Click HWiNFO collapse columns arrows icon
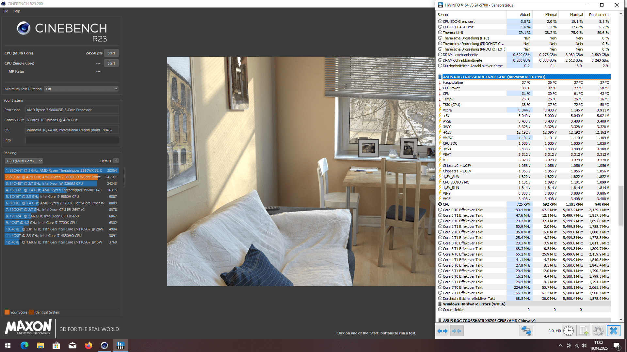 (x=457, y=331)
